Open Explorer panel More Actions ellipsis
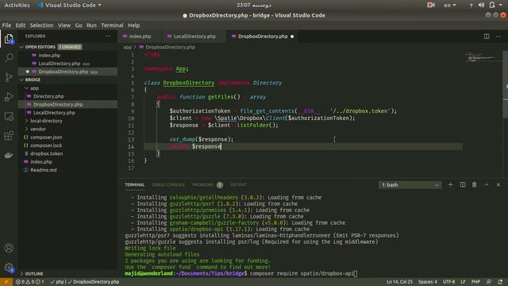The height and width of the screenshot is (286, 508). [x=108, y=37]
